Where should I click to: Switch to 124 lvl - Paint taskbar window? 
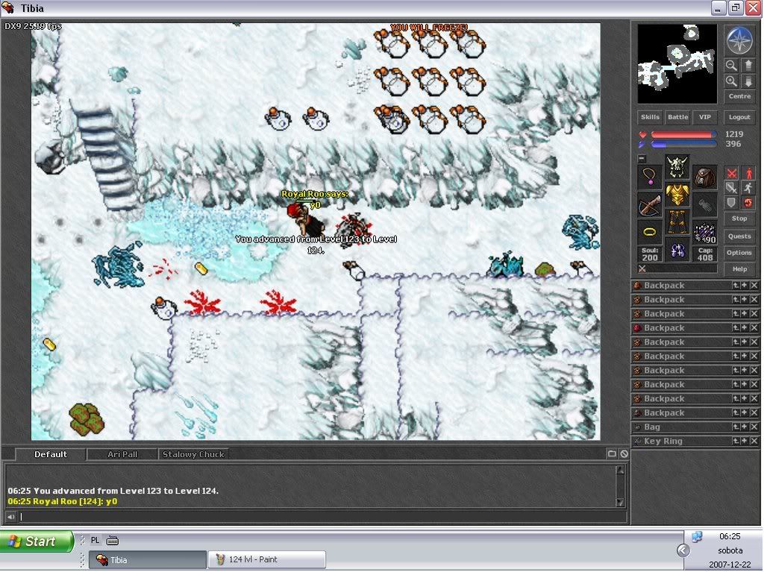coord(266,559)
